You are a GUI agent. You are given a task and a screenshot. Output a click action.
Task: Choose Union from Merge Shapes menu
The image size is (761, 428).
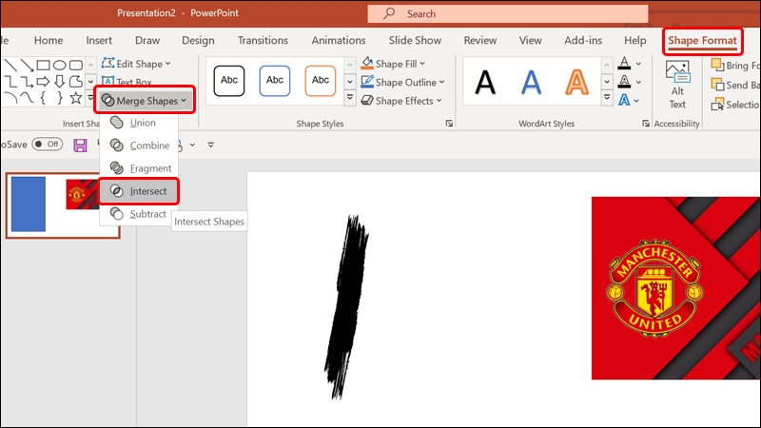click(139, 123)
